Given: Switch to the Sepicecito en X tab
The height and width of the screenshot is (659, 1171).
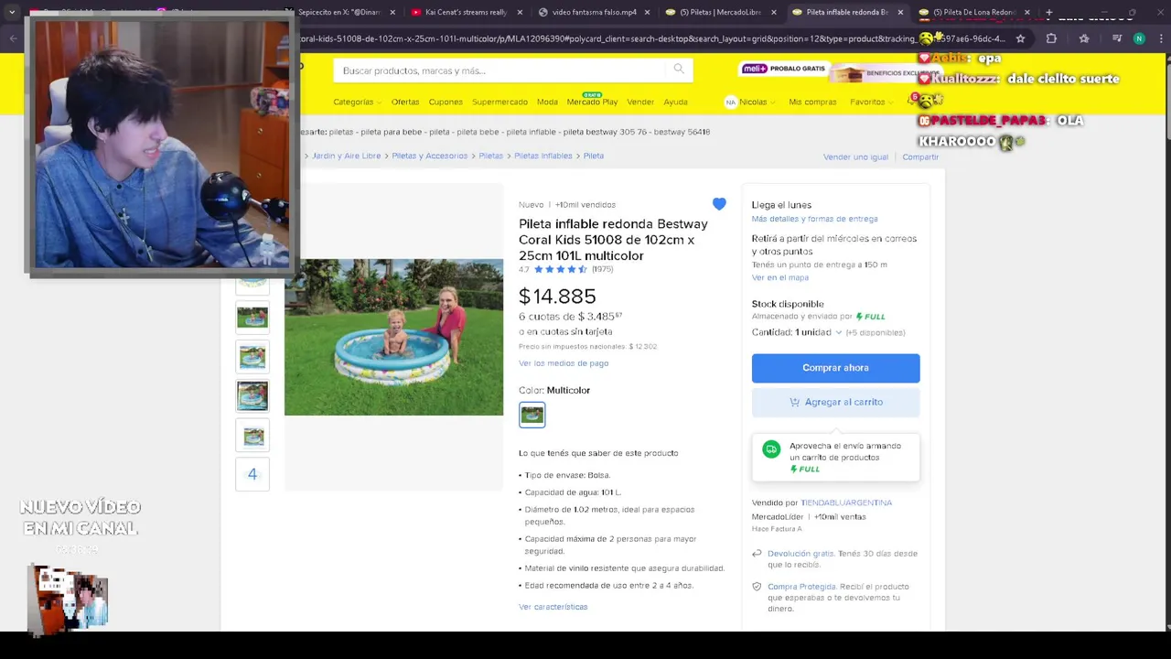Looking at the screenshot, I should tap(338, 13).
